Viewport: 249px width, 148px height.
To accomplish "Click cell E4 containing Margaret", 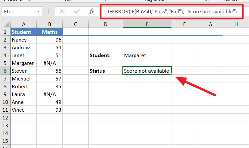I will click(147, 55).
